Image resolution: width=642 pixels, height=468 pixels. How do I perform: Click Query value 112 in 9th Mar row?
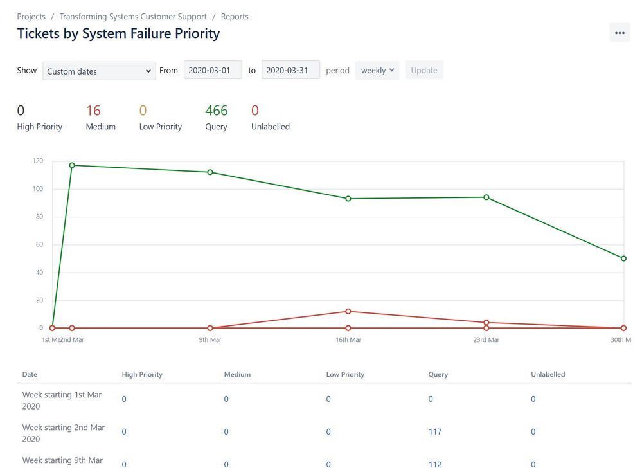click(x=435, y=464)
